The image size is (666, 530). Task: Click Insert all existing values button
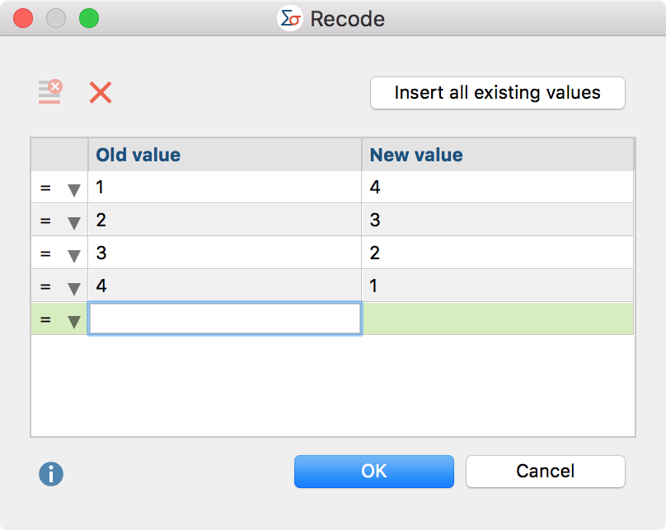(x=497, y=92)
